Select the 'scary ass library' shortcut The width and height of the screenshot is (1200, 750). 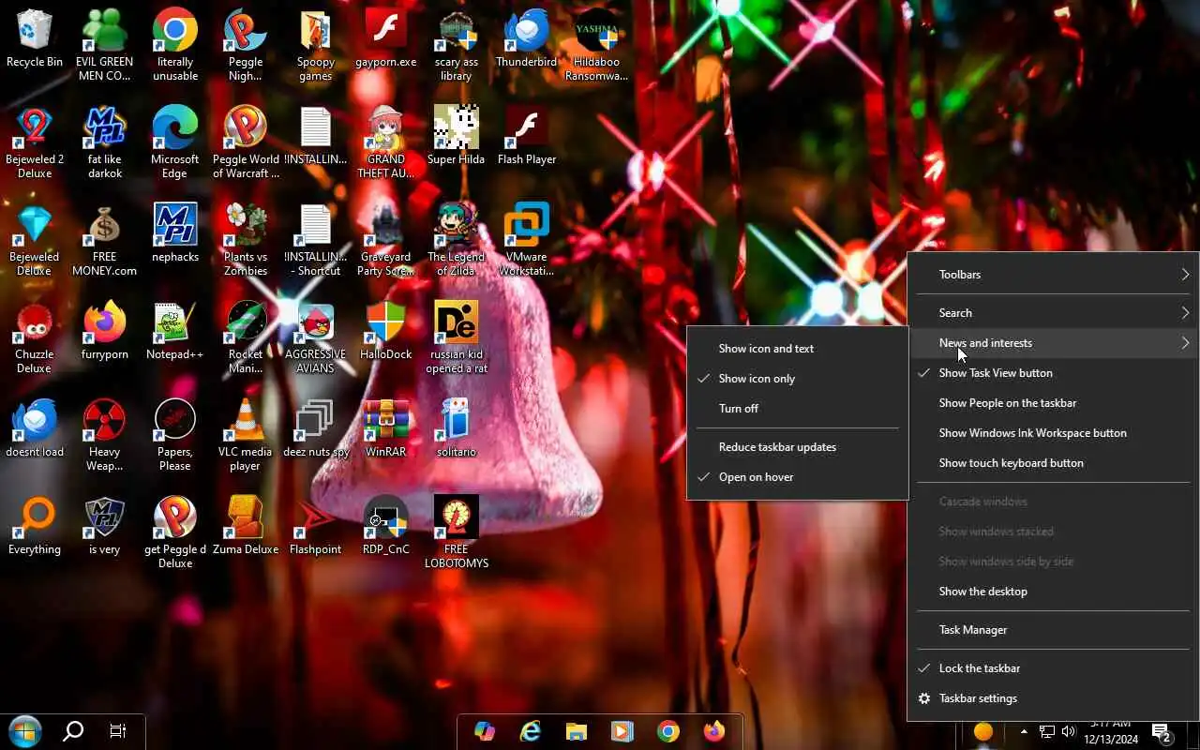pos(457,45)
